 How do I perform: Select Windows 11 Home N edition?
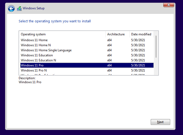87,45
